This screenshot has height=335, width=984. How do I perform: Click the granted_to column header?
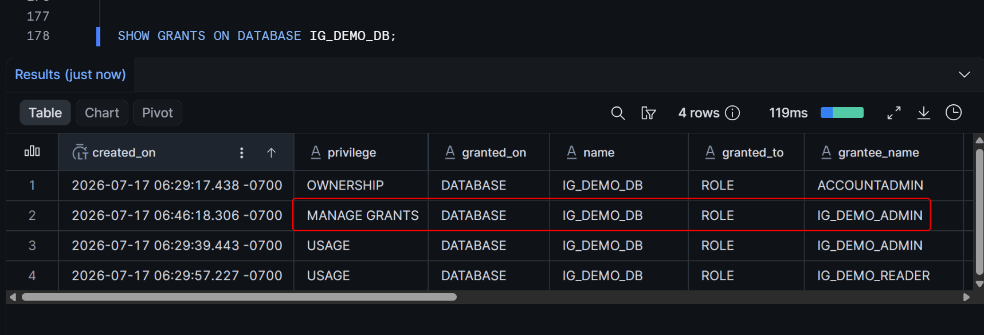[x=746, y=152]
